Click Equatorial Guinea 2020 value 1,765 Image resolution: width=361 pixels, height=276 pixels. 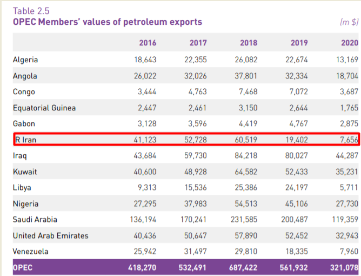pos(349,108)
